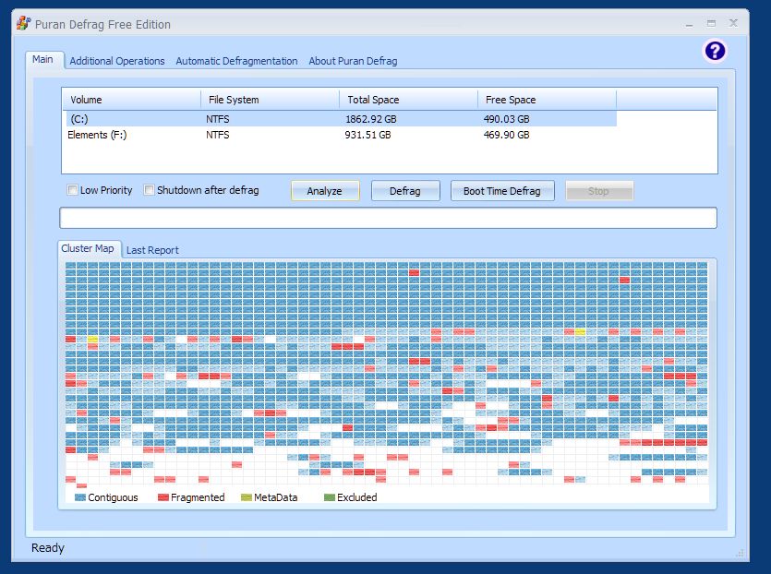Click the Puran Defrag Free Edition window title
Image resolution: width=771 pixels, height=574 pixels.
(x=102, y=24)
